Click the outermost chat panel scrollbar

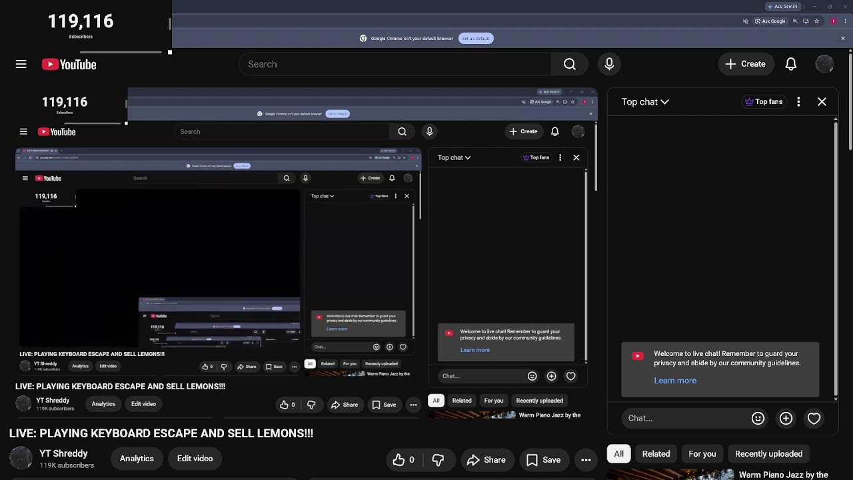click(x=836, y=259)
